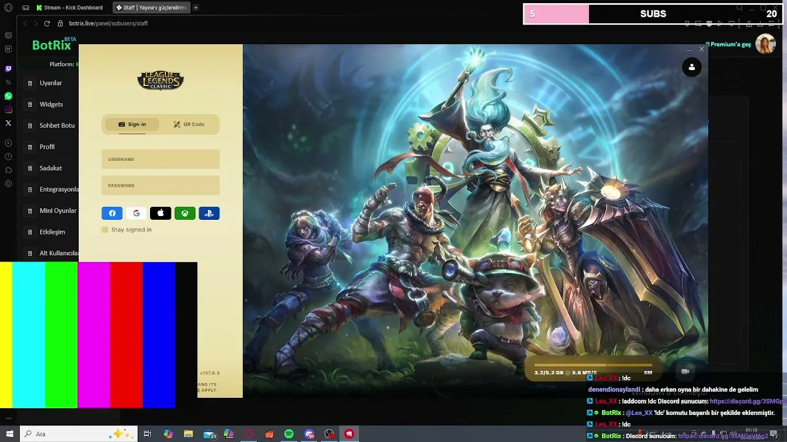Open a new browser tab
The image size is (787, 442).
click(x=196, y=7)
